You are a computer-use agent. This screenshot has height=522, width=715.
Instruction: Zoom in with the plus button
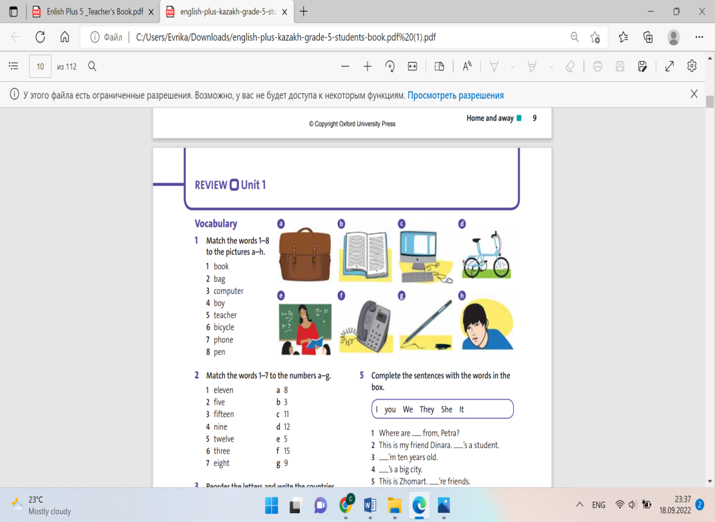[367, 66]
